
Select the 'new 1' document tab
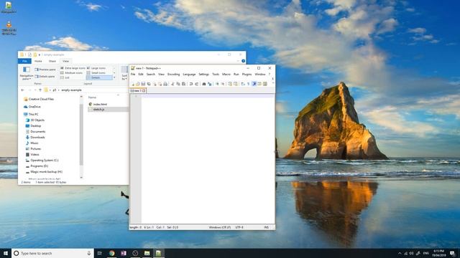[138, 91]
